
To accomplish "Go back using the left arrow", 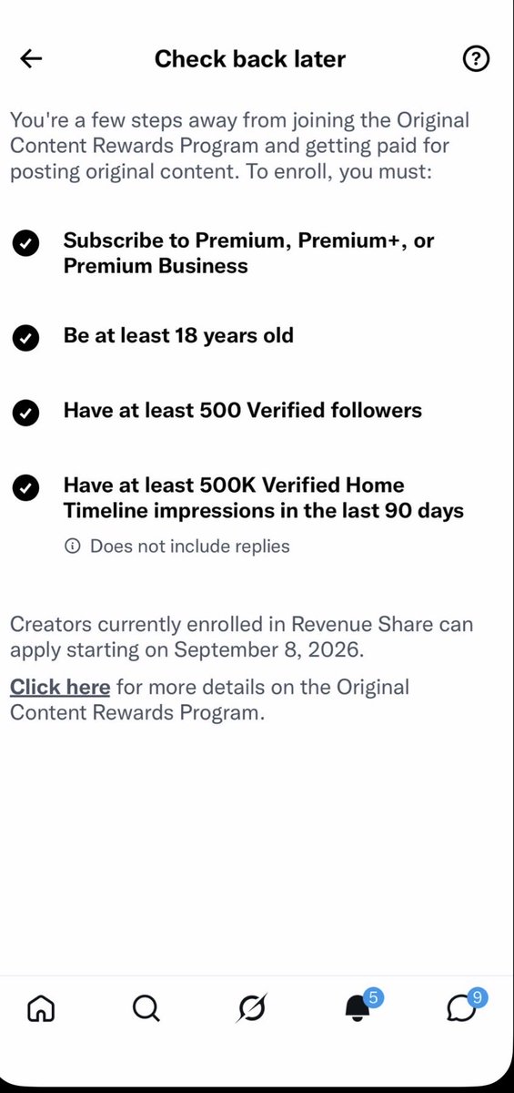I will click(x=31, y=59).
